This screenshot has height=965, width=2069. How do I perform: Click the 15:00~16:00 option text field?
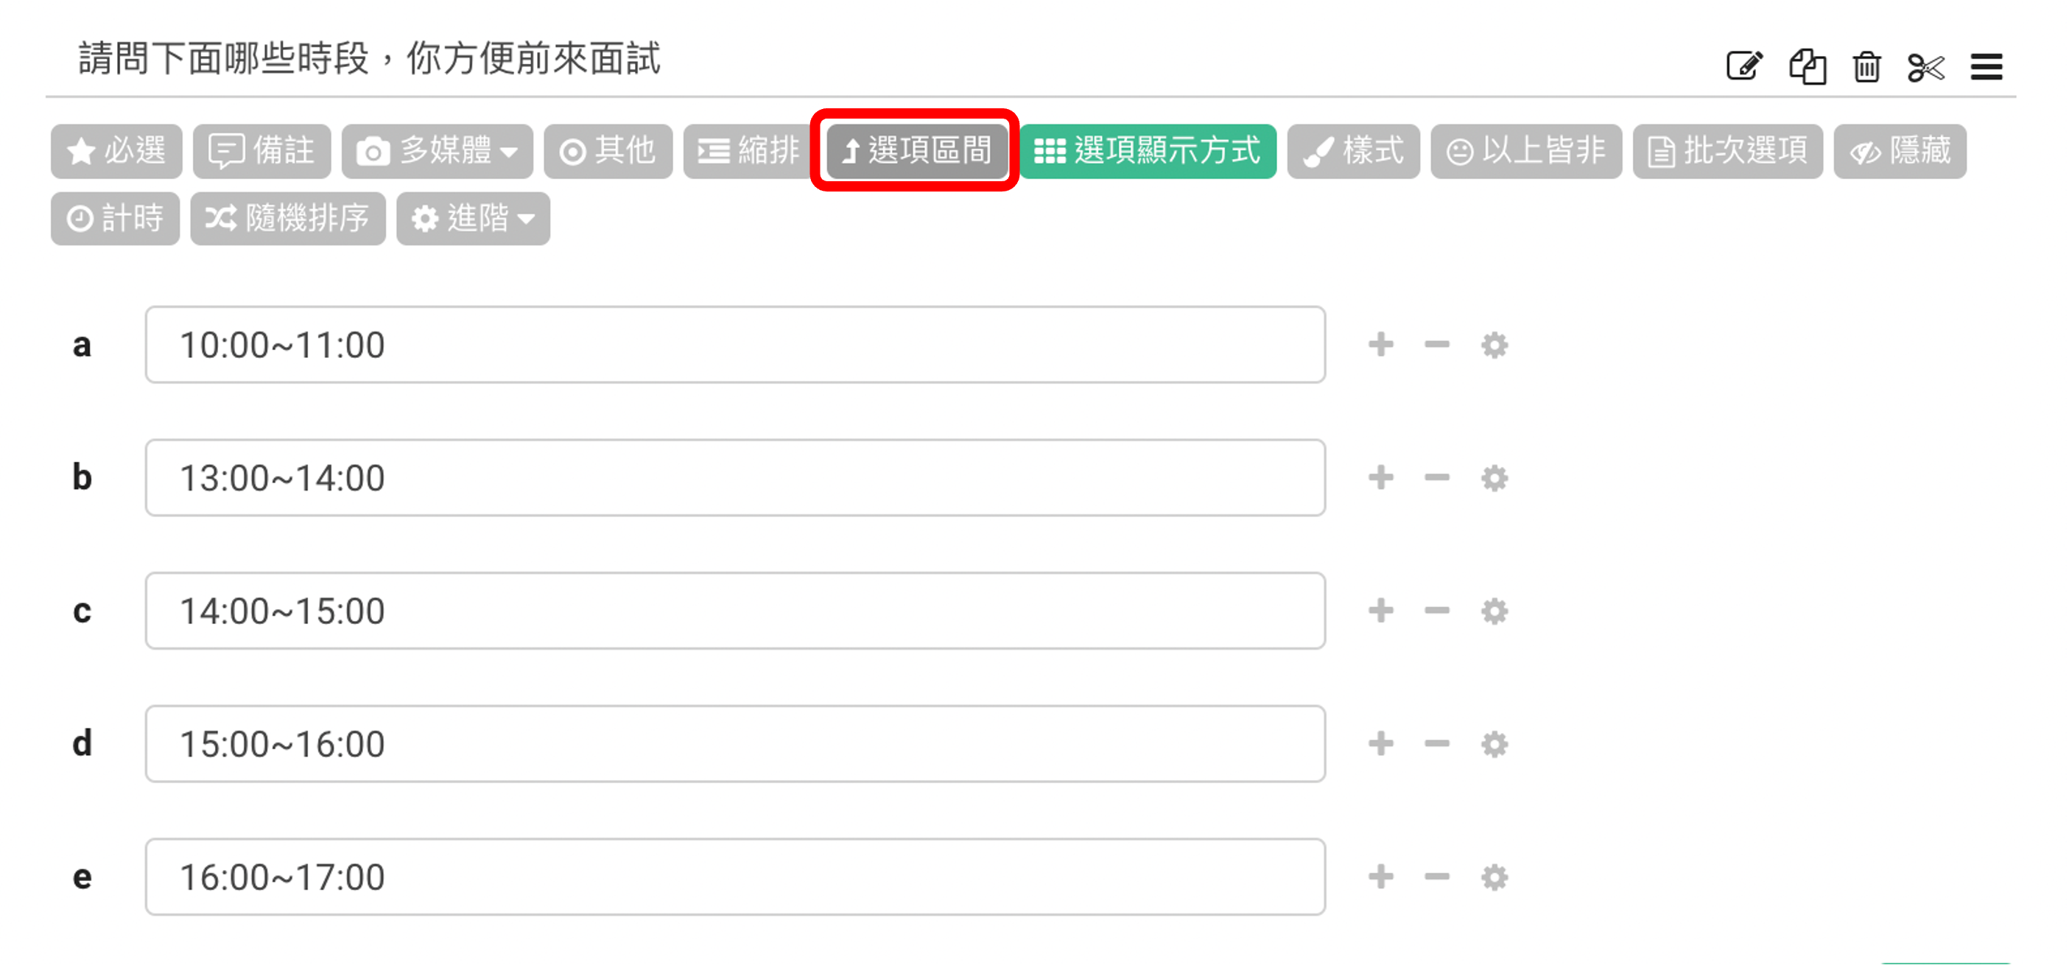(734, 744)
